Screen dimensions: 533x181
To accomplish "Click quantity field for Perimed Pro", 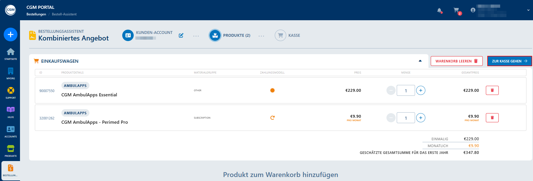I will pyautogui.click(x=406, y=118).
